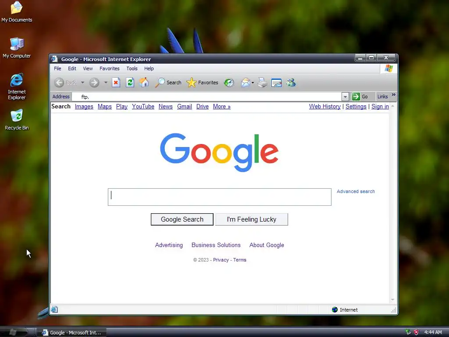Open the About Google link
The image size is (449, 337).
(x=267, y=245)
